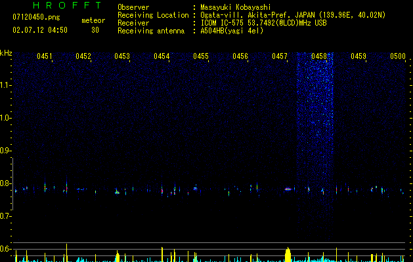Click the date stamp 02.07.12 04:50
This screenshot has width=413, height=262.
click(x=40, y=30)
